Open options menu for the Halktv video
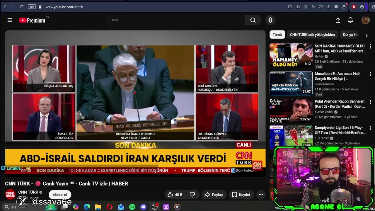 tap(370, 46)
